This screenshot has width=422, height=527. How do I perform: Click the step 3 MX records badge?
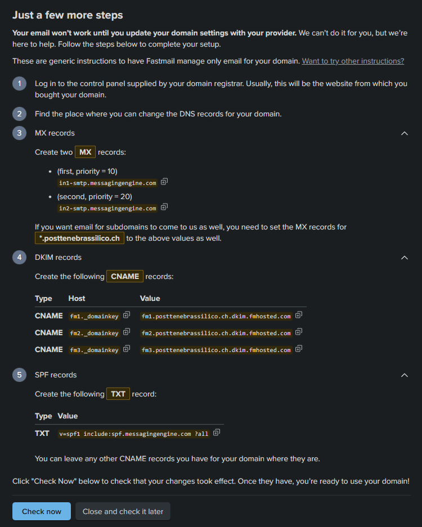pos(19,133)
